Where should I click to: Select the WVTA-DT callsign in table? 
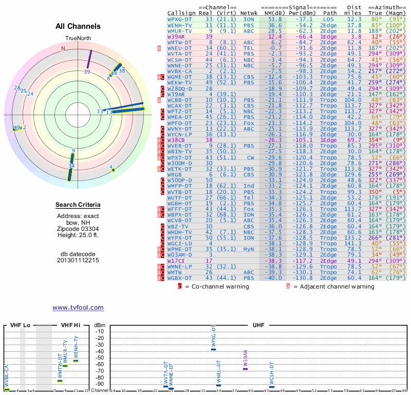(179, 54)
